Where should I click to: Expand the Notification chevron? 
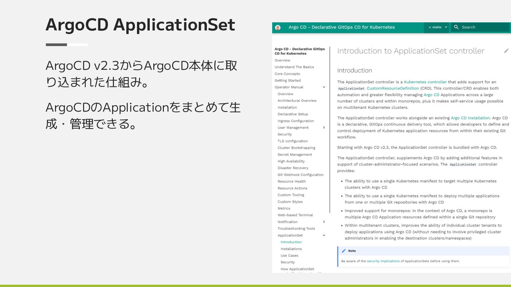click(324, 222)
